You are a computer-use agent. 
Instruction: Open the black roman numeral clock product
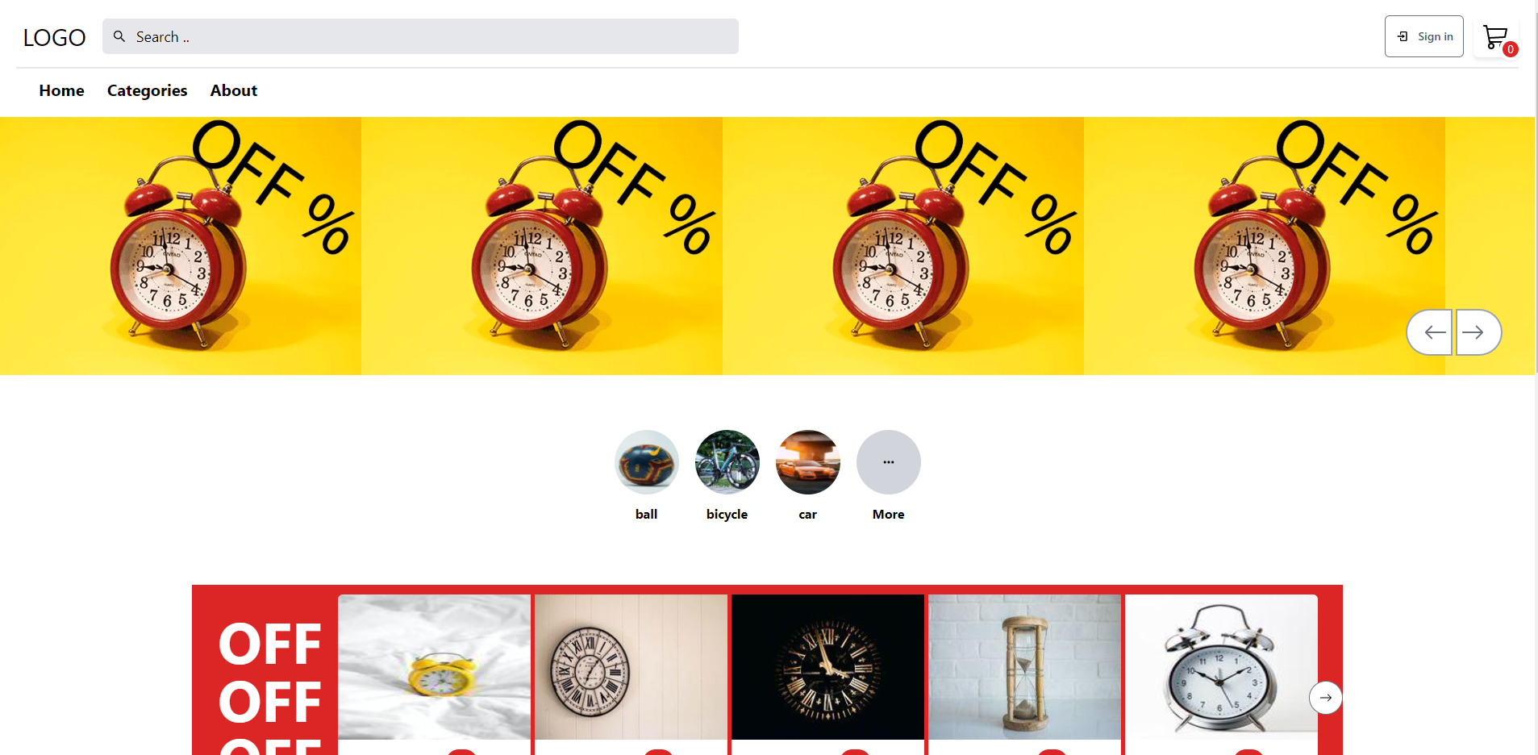click(x=828, y=667)
